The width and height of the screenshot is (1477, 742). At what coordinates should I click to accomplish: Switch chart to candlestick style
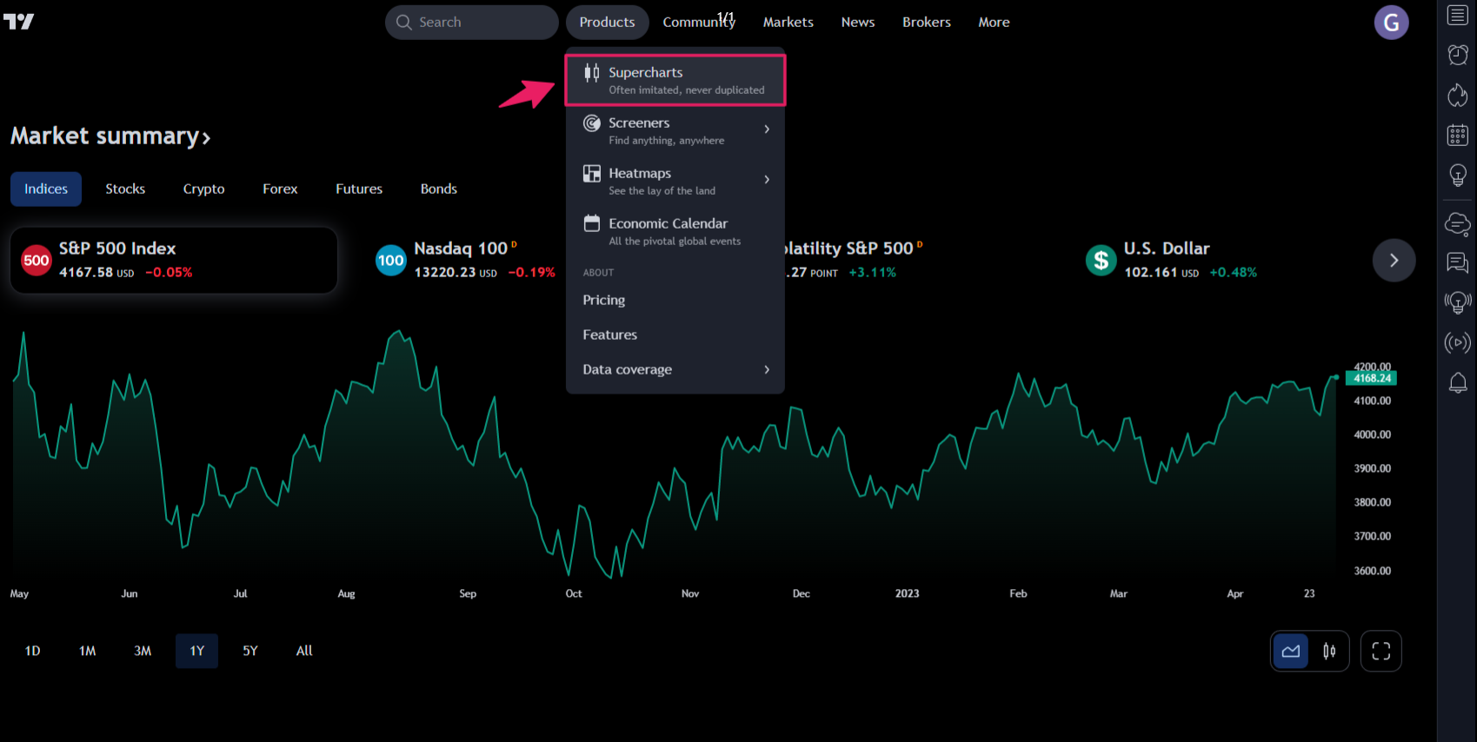point(1329,651)
